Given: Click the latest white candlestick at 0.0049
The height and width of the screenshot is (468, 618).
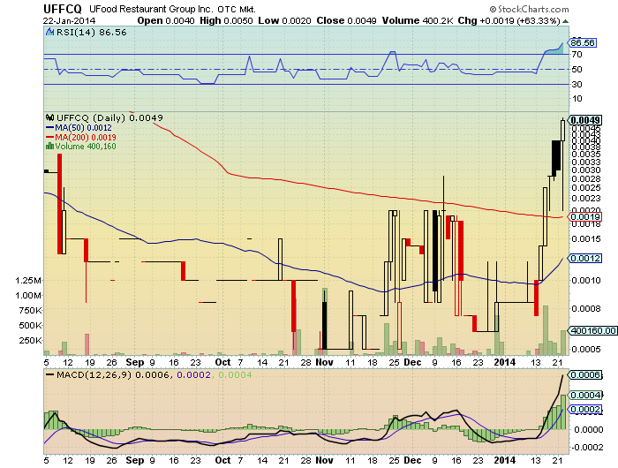Looking at the screenshot, I should coord(562,131).
